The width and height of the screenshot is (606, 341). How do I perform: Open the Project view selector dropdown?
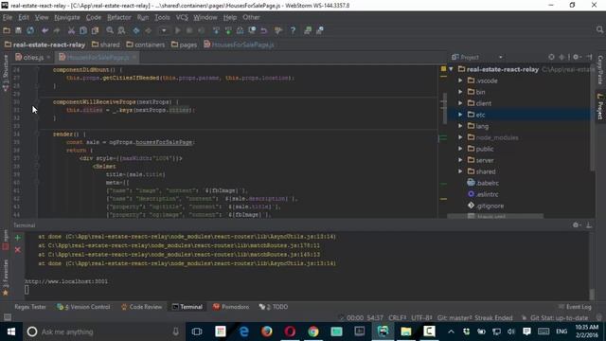501,57
